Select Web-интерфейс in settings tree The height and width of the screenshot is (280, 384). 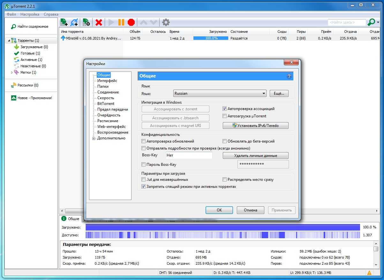point(112,127)
